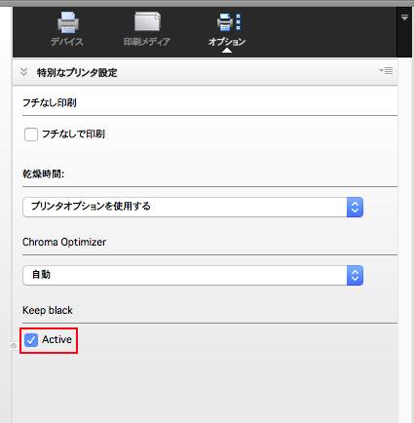The image size is (414, 423).
Task: Click the blue stepper arrows on the 乾燥時間 menu
Action: pos(355,207)
